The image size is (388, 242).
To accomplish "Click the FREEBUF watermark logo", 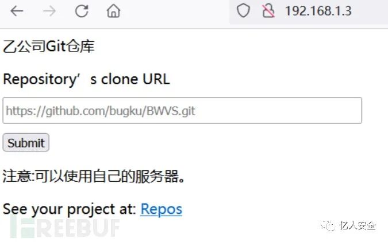I will [65, 226].
